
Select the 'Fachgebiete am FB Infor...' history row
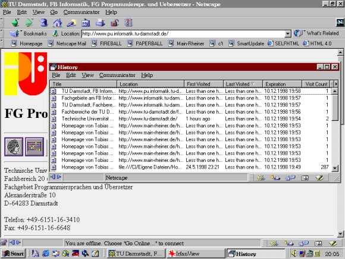pyautogui.click(x=191, y=98)
